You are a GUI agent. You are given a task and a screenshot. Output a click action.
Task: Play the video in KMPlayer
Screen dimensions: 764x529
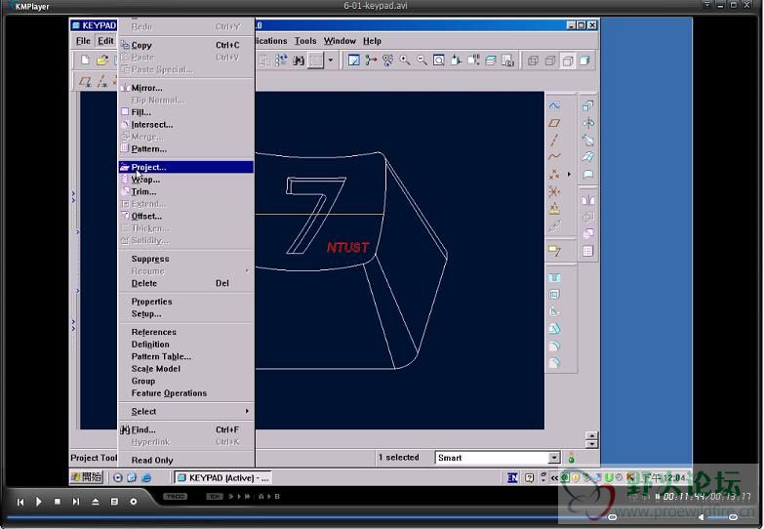point(38,502)
